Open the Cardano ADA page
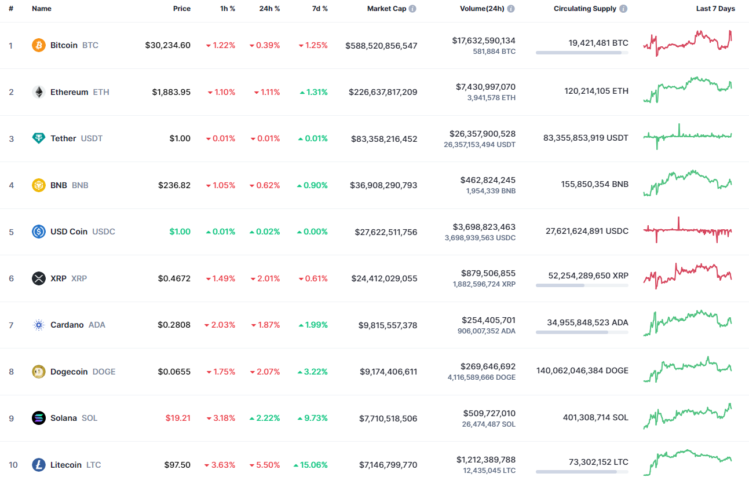Image resolution: width=749 pixels, height=488 pixels. 67,325
